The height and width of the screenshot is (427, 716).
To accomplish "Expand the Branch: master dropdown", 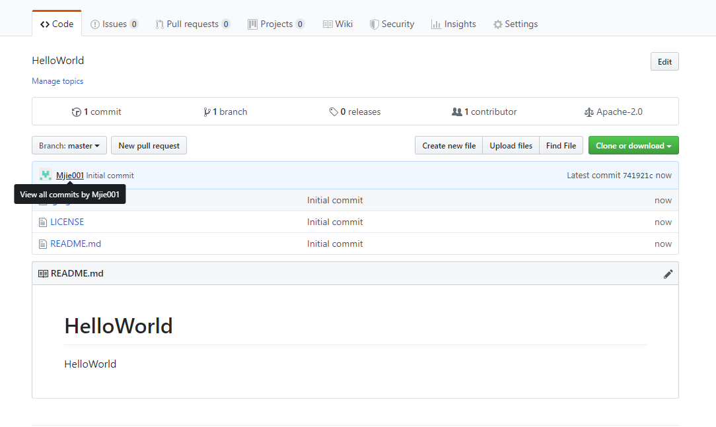I will (69, 146).
